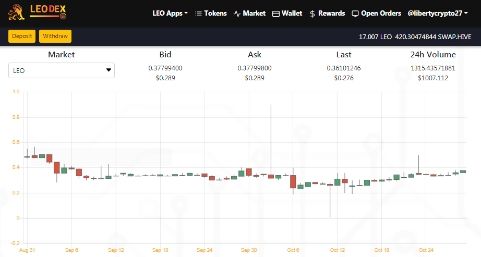Click the LeoDex lion logo
Viewport: 481px width, 257px height.
click(37, 13)
